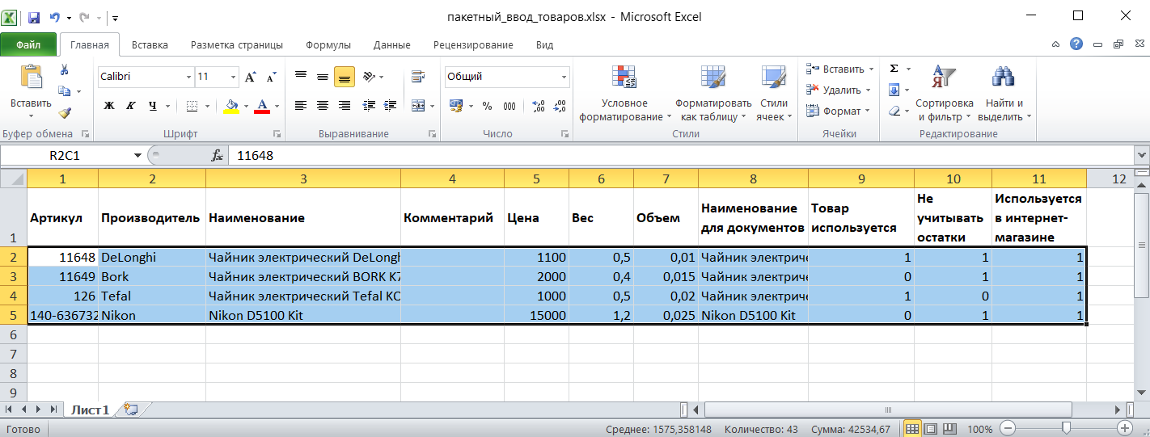Align cell text to the left
The width and height of the screenshot is (1150, 437).
[x=301, y=106]
